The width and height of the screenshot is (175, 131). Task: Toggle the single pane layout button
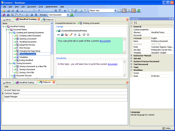coord(120,11)
